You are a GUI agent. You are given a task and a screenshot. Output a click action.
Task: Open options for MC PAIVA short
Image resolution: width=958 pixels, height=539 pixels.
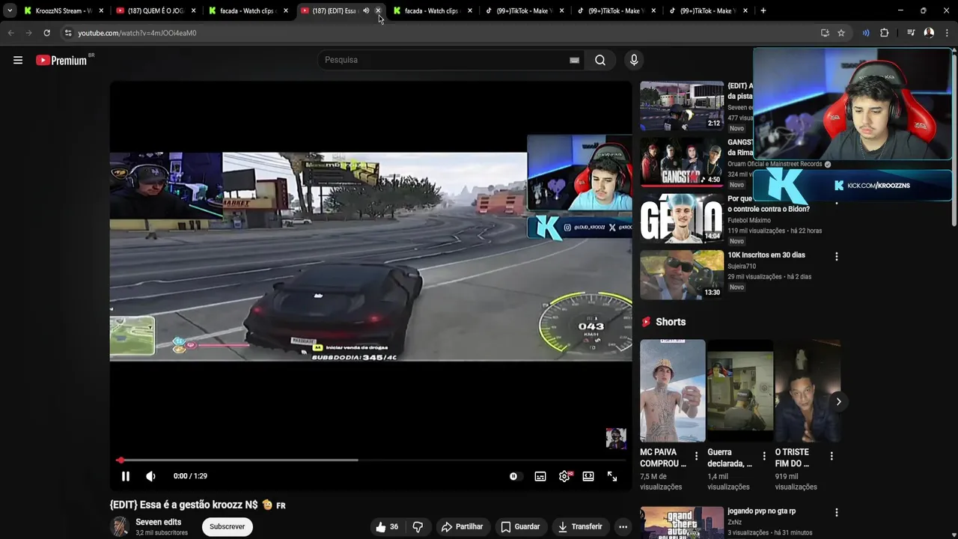(x=696, y=456)
